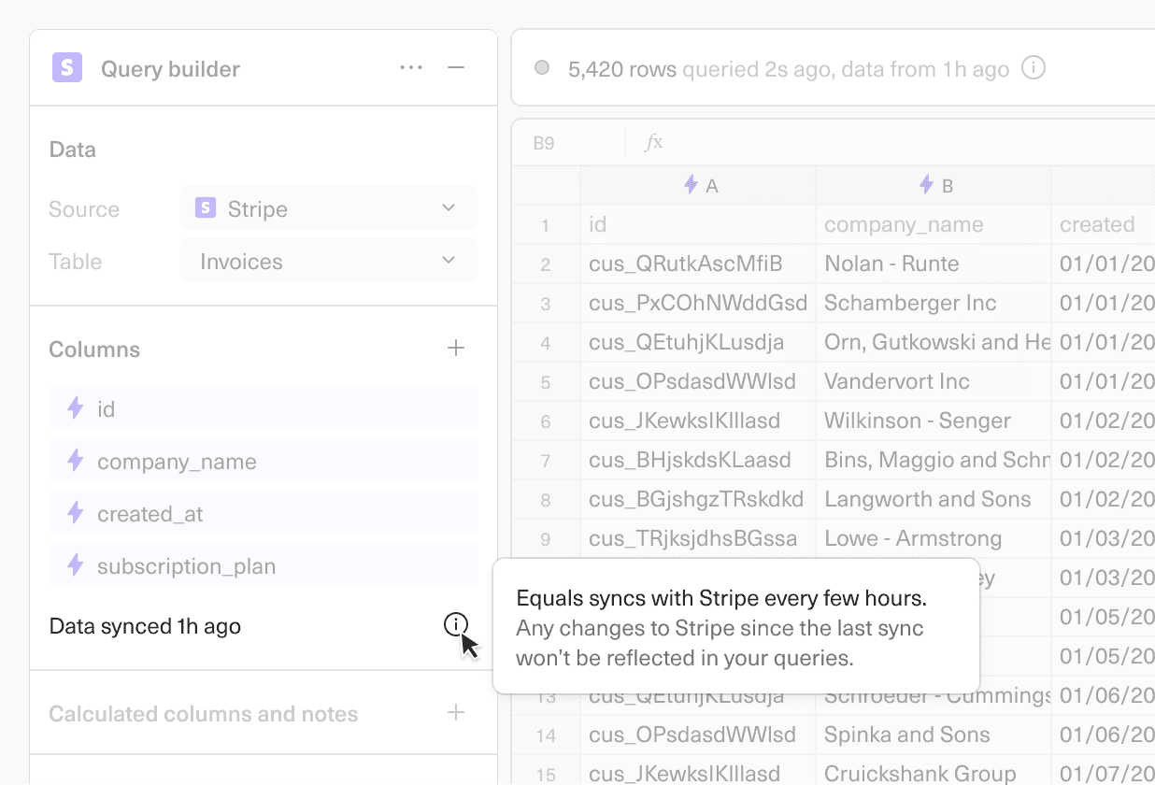Click the cell reference box showing B9
This screenshot has height=785, width=1155.
(x=544, y=142)
